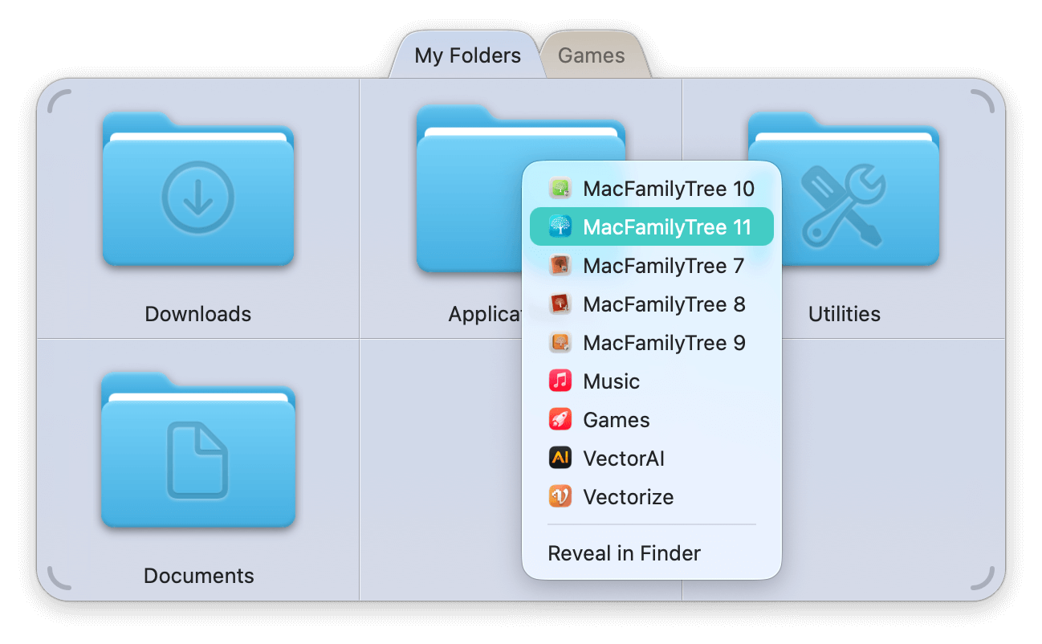Click the MacFamilyTree 7 app icon
The height and width of the screenshot is (644, 1042).
[x=560, y=266]
